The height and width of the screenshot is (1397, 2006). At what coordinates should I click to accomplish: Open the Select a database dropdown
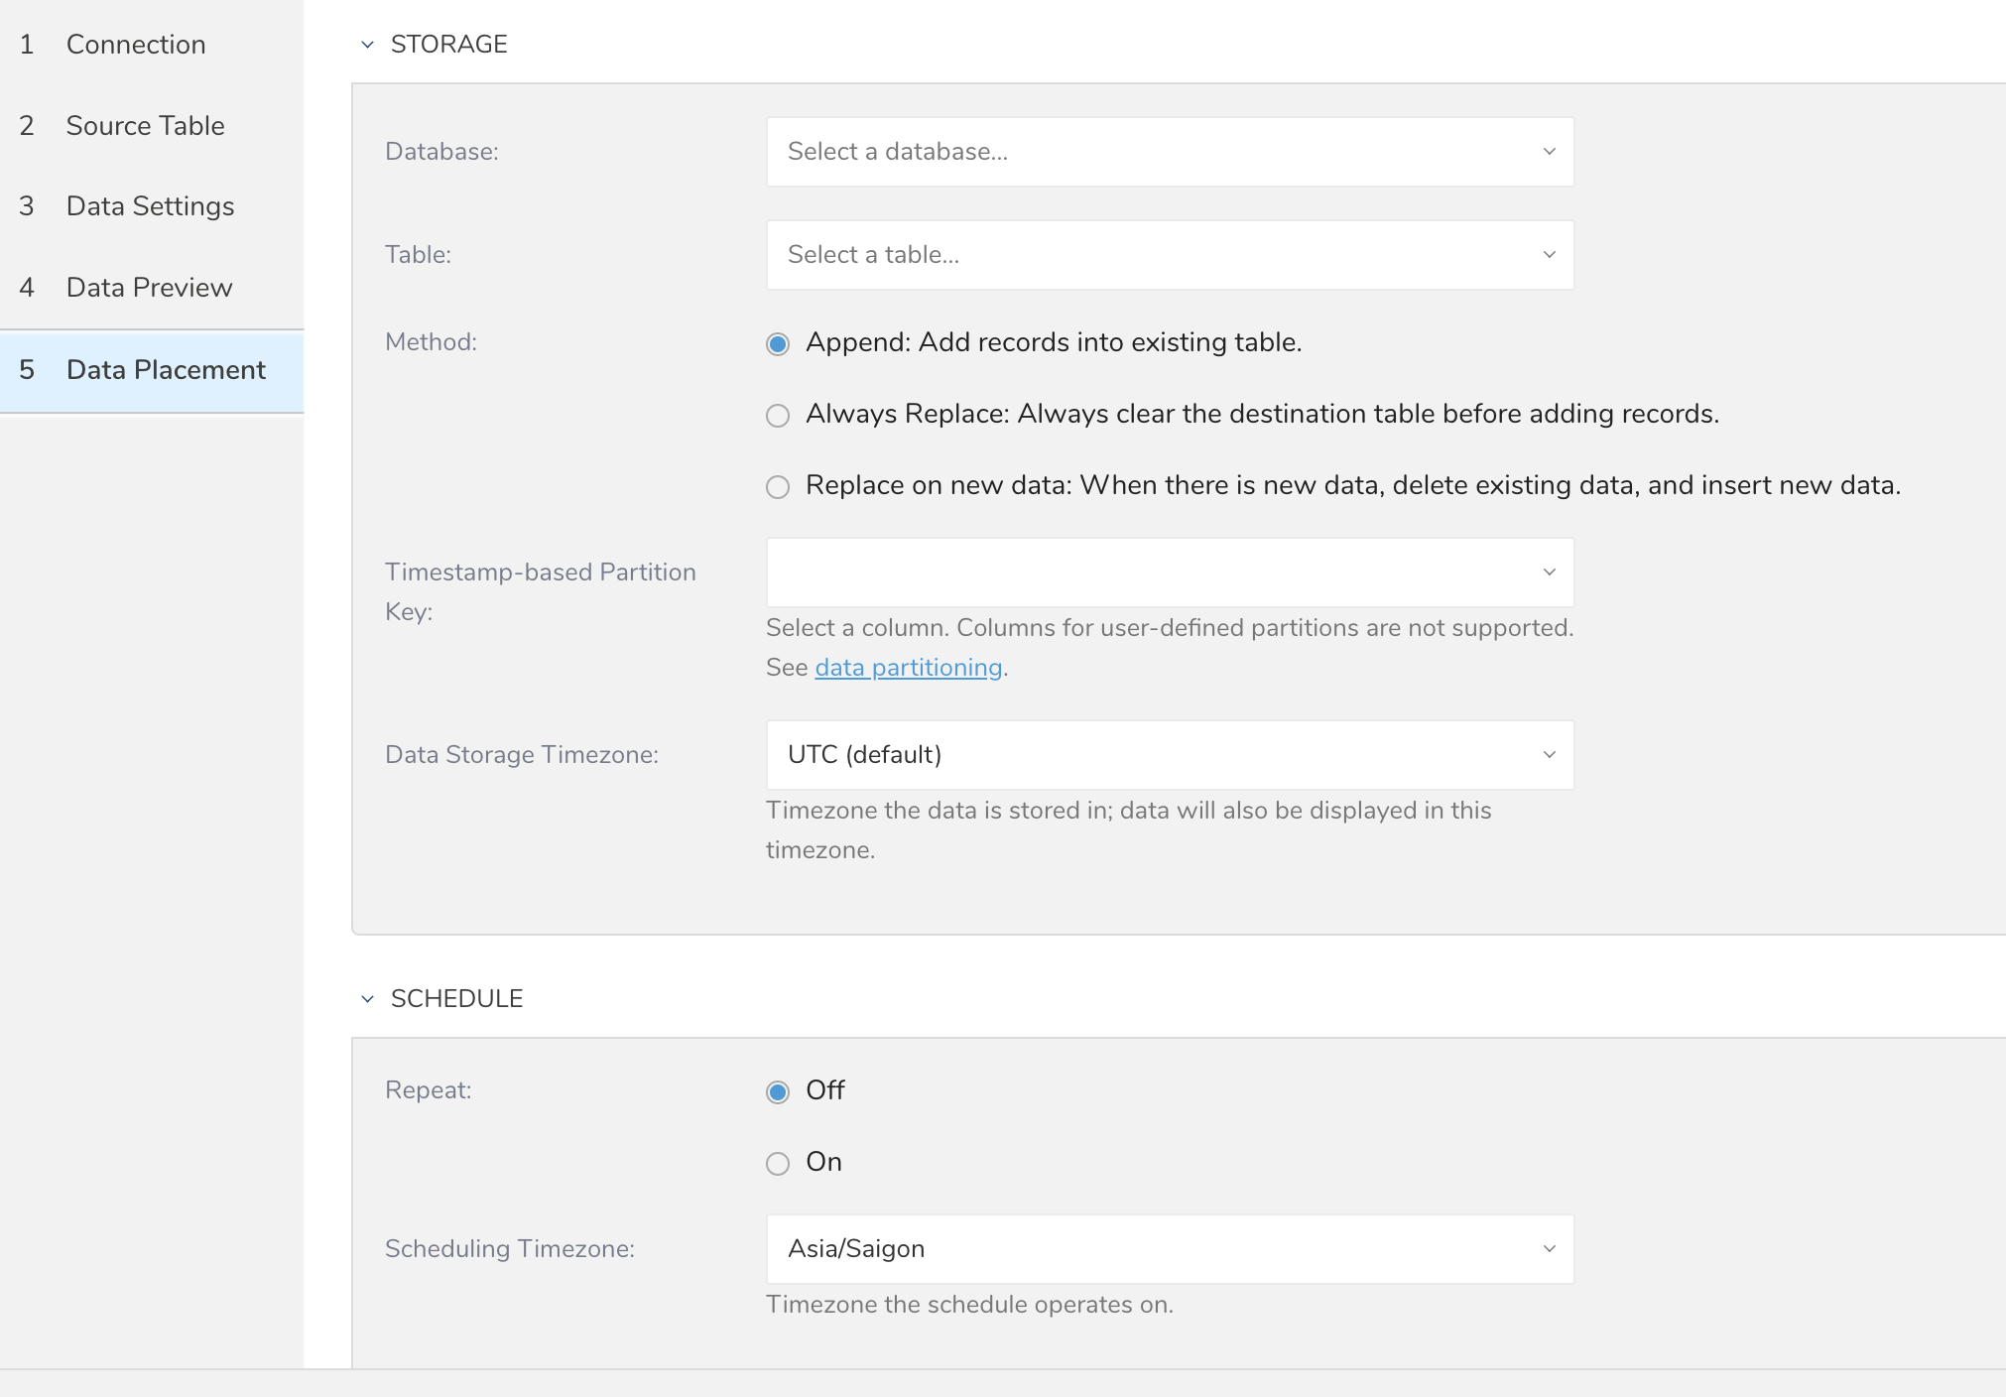pos(1169,152)
